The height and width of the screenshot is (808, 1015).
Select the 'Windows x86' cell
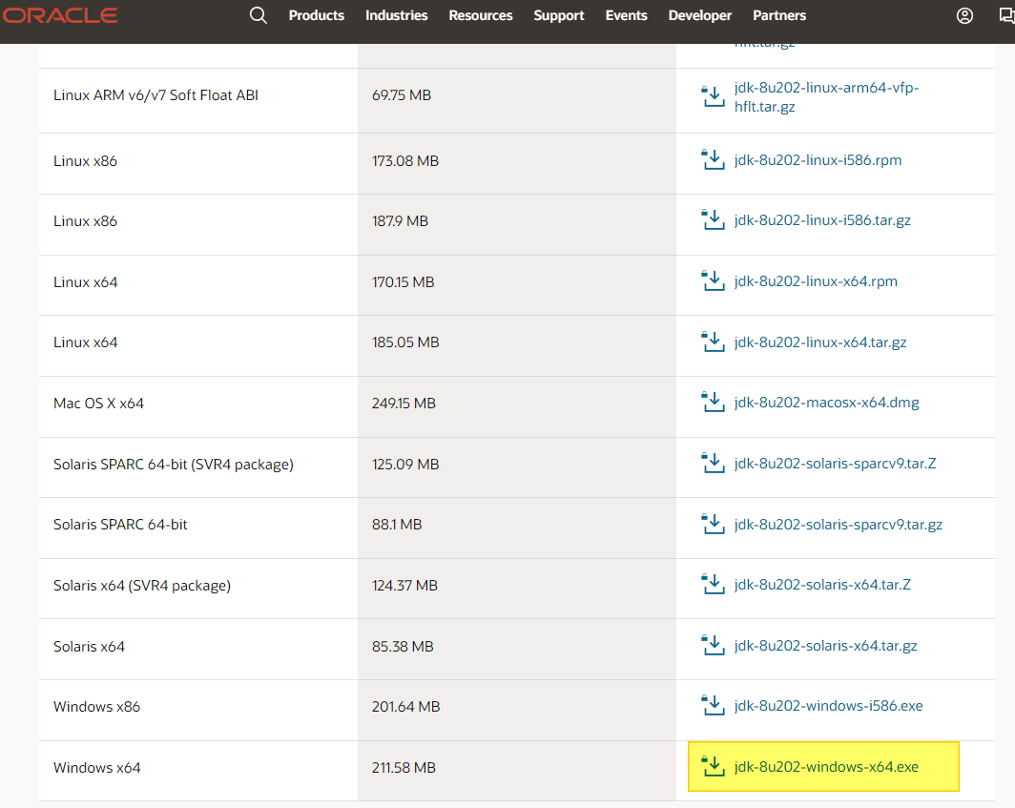coord(198,711)
